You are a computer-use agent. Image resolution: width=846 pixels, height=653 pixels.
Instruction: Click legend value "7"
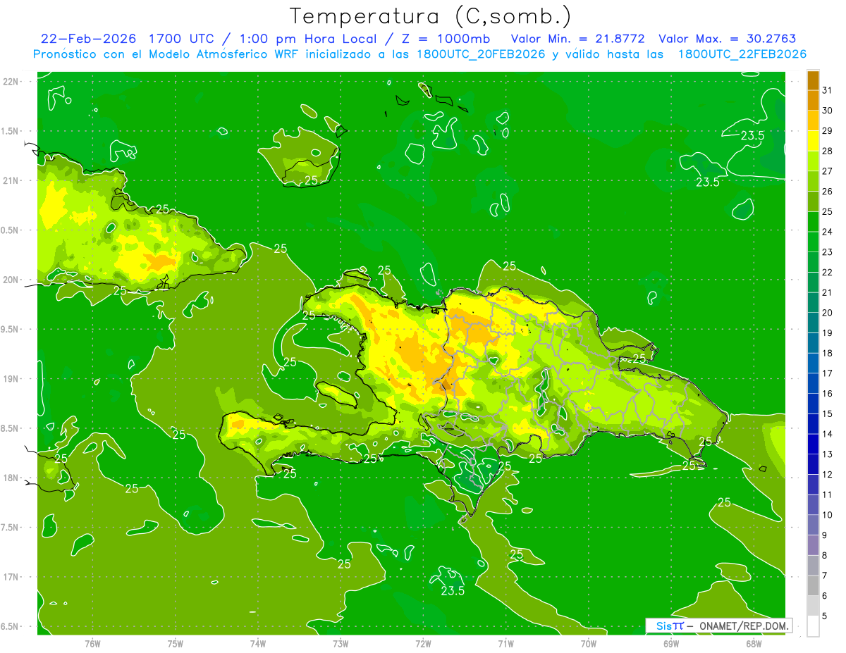tap(825, 576)
